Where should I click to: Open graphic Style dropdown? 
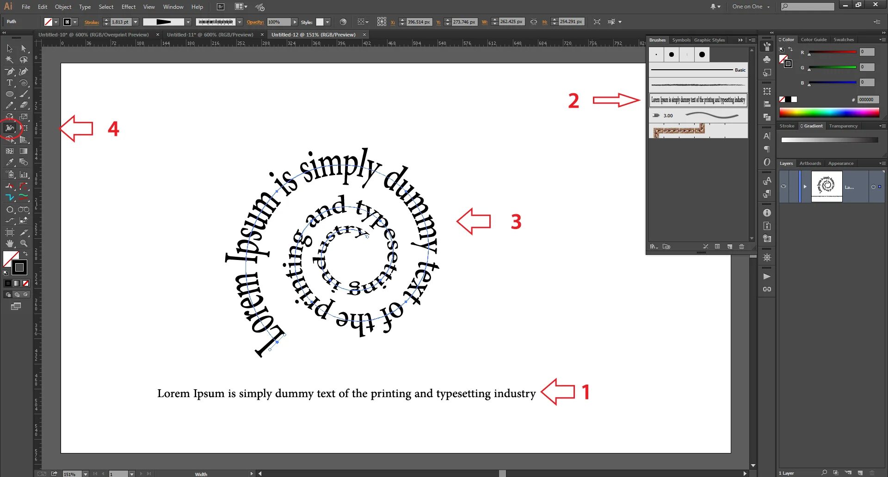pos(327,22)
